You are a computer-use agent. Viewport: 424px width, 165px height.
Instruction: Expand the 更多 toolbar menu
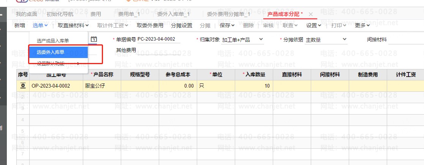[362, 25]
